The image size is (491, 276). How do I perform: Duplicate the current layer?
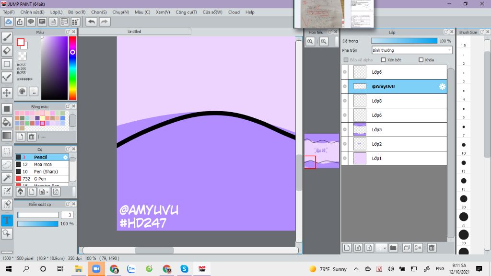pos(407,248)
